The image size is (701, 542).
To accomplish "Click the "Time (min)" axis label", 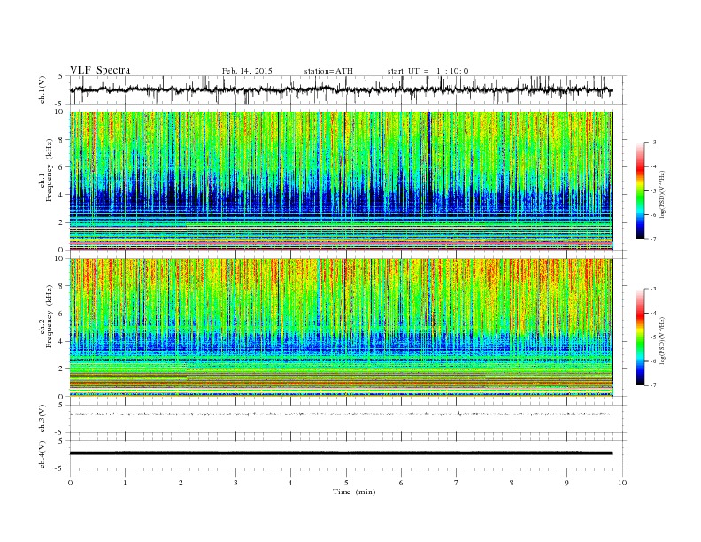I will click(x=354, y=492).
